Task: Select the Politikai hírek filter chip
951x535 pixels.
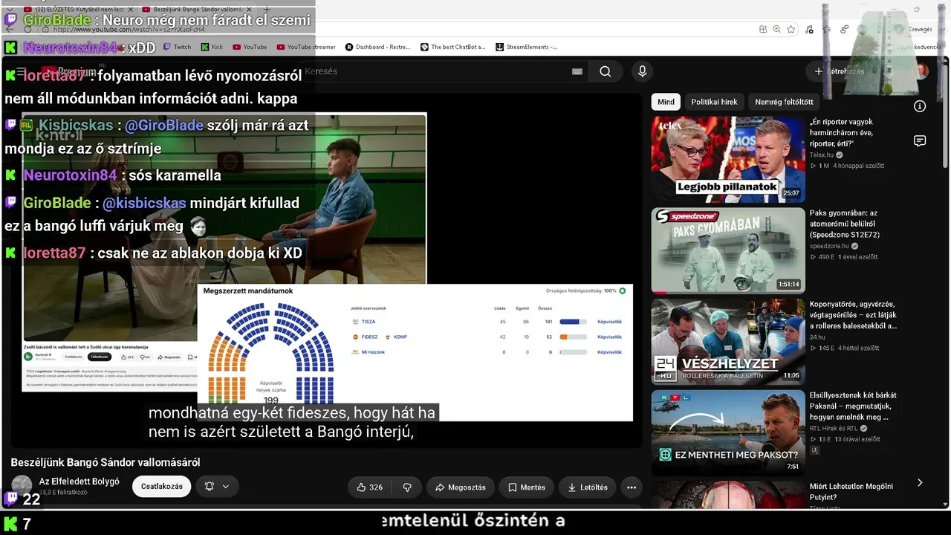Action: [x=714, y=102]
